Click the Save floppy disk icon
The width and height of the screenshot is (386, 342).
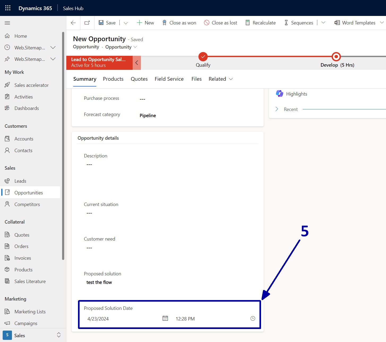point(101,23)
